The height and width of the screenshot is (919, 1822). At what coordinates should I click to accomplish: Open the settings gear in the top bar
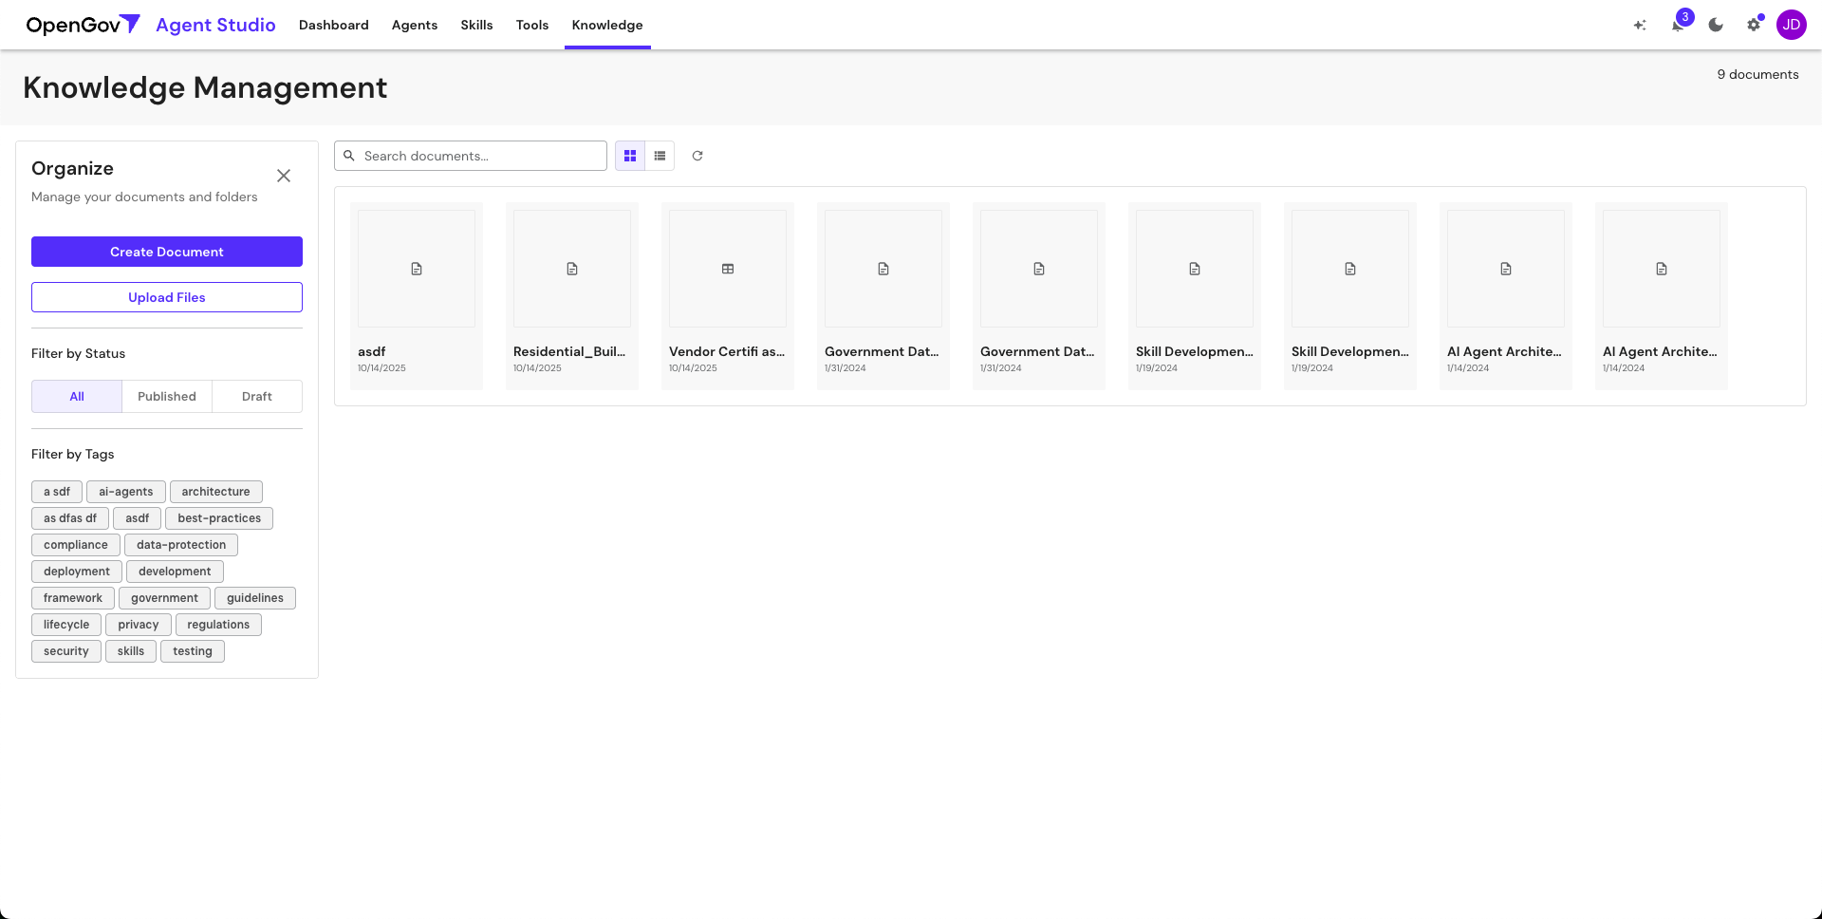(x=1754, y=25)
